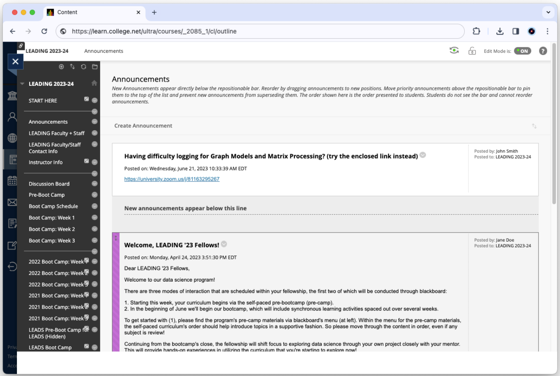Click the add menu item plus icon
This screenshot has width=560, height=376.
click(61, 67)
